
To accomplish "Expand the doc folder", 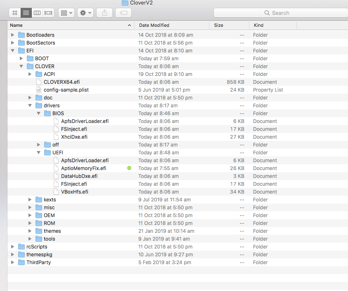I will click(x=30, y=98).
